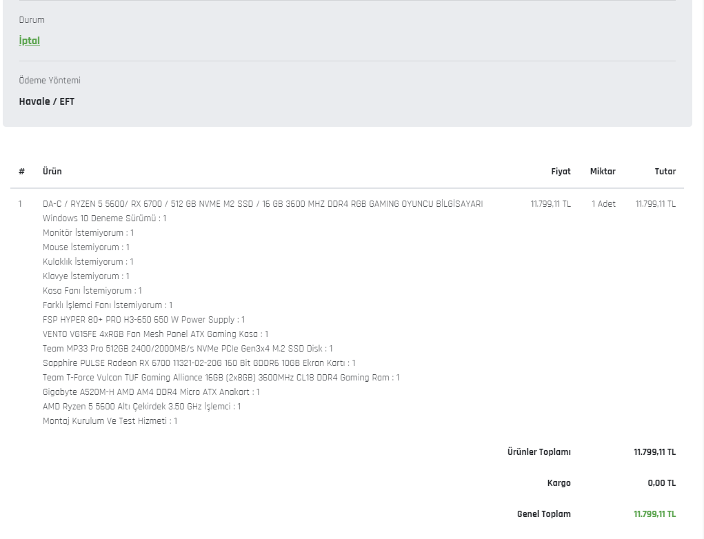Select the Monitör İstemiyorum line
The image size is (704, 539).
88,232
